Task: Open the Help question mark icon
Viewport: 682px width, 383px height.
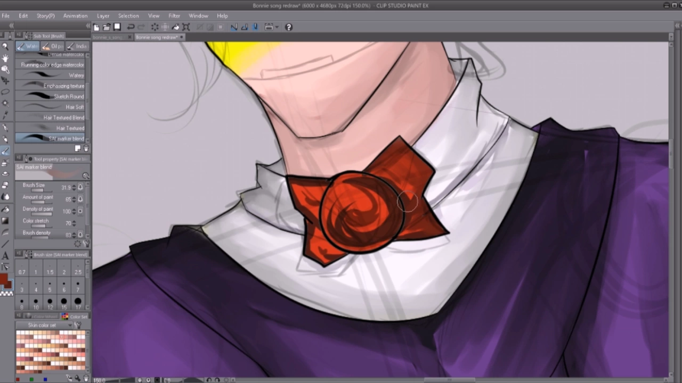Action: coord(289,27)
